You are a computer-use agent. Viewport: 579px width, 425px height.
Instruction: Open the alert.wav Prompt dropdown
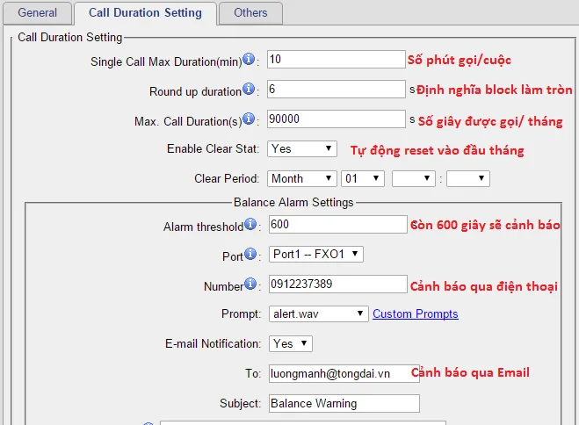pos(317,313)
